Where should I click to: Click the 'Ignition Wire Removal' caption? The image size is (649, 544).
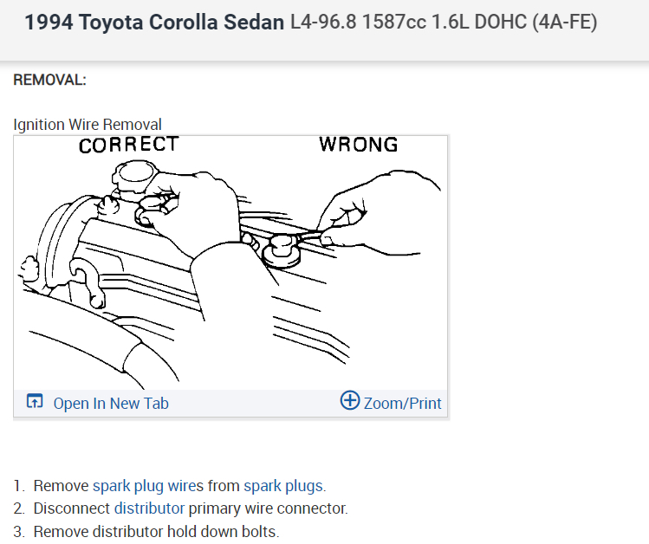tap(88, 125)
